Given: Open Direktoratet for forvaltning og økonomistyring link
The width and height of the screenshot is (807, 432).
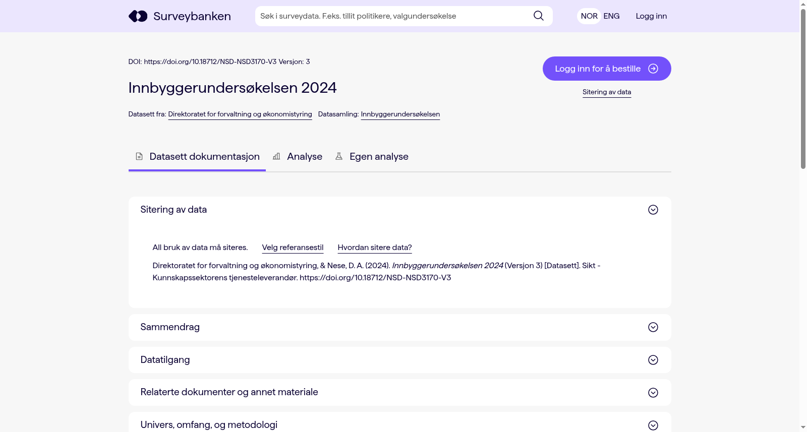Looking at the screenshot, I should coord(240,114).
